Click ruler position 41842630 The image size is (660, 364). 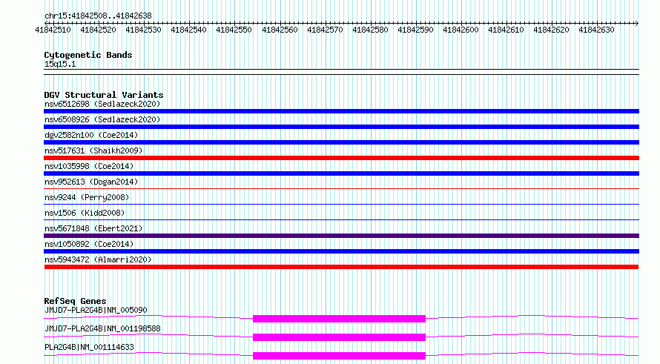596,30
